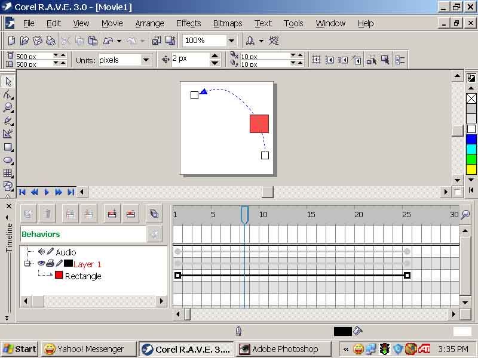478x358 pixels.
Task: Select the Graph Paper tool
Action: point(8,173)
